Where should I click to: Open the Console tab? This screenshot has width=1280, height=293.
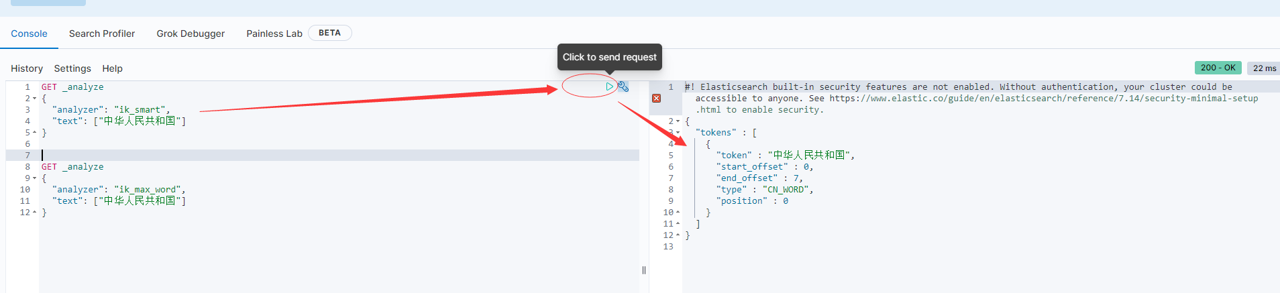[x=29, y=34]
